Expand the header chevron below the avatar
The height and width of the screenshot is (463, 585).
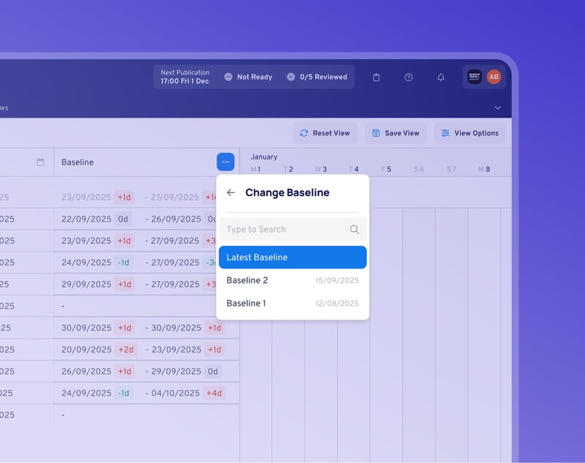[x=498, y=108]
